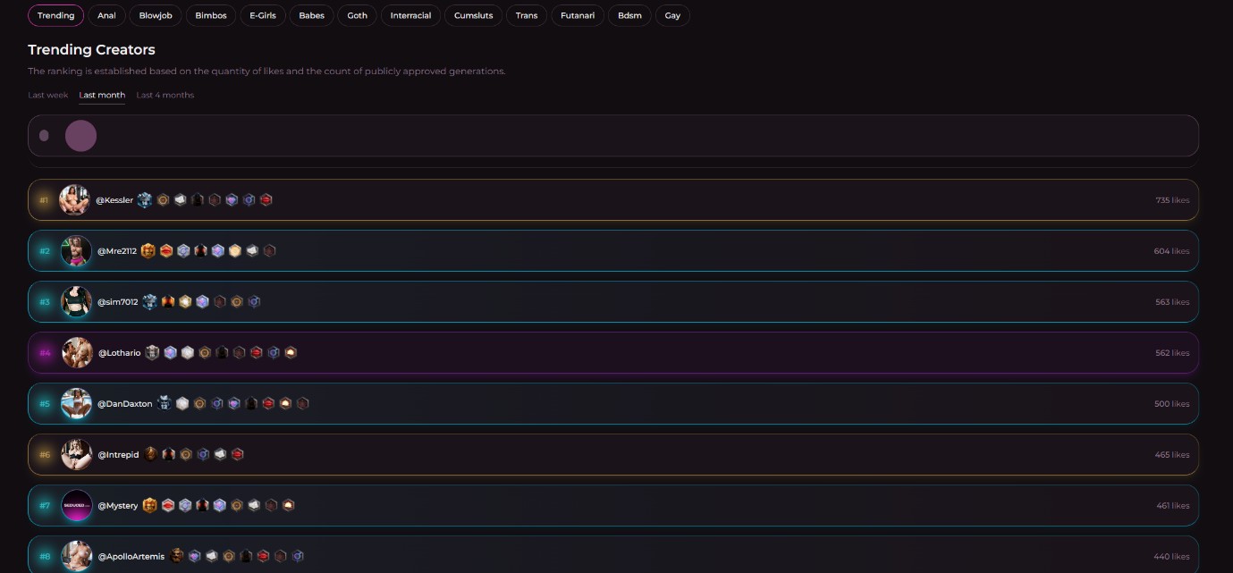Click the 562 likes count

(1172, 353)
